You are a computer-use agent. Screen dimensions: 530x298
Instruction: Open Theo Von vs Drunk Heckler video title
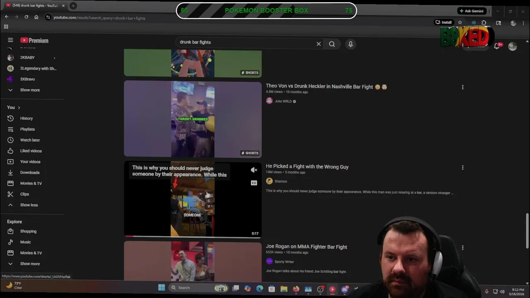pos(326,87)
